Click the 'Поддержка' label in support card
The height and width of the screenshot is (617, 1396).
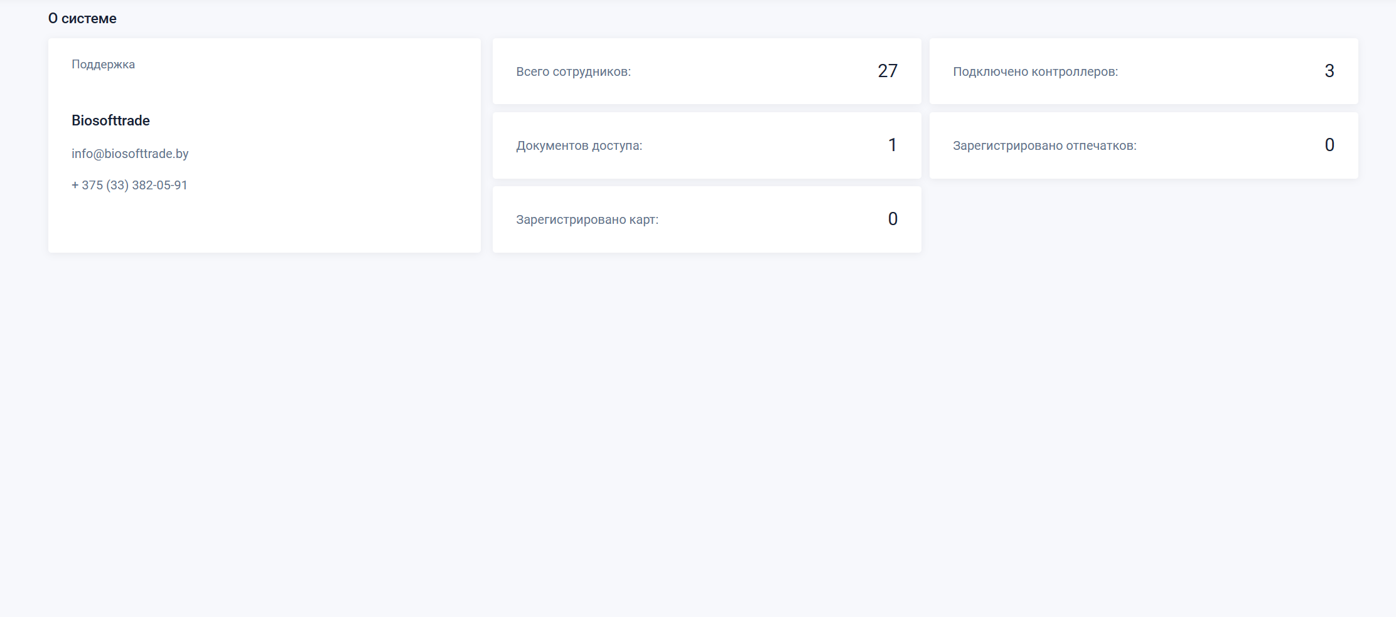[x=103, y=65]
